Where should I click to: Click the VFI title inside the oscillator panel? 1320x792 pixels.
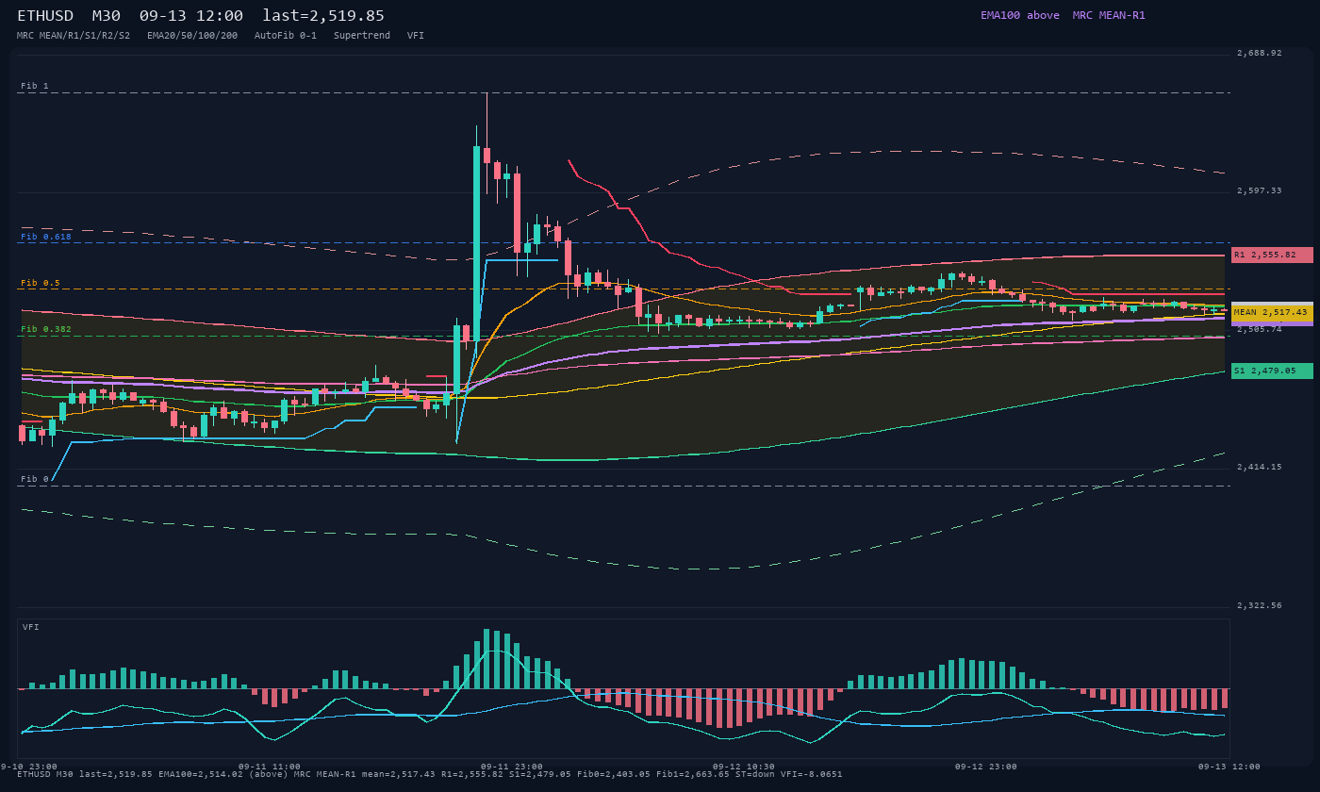31,627
